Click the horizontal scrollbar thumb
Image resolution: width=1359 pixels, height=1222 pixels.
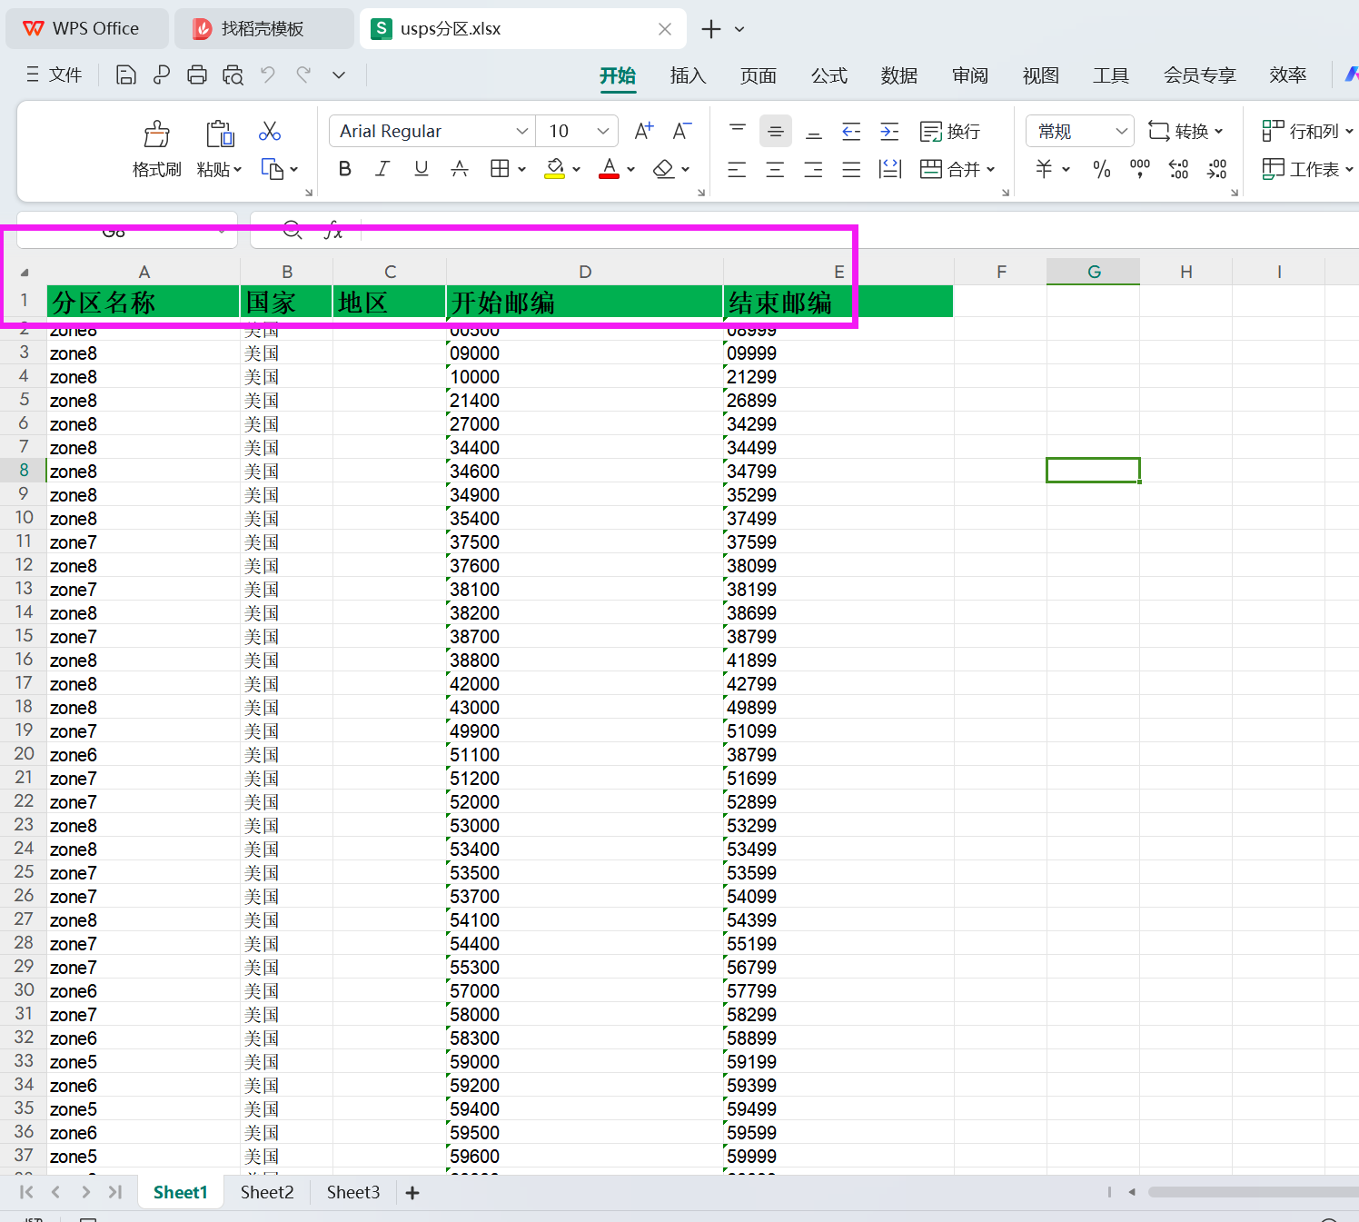pos(1254,1192)
